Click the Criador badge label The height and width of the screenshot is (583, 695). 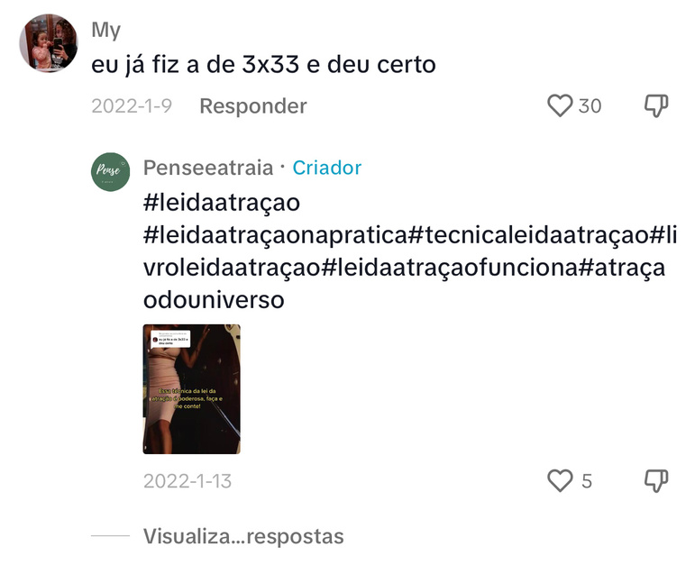click(x=327, y=168)
